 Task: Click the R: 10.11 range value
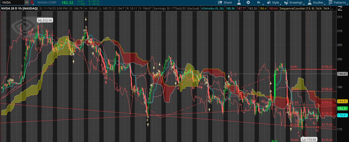click(x=132, y=8)
